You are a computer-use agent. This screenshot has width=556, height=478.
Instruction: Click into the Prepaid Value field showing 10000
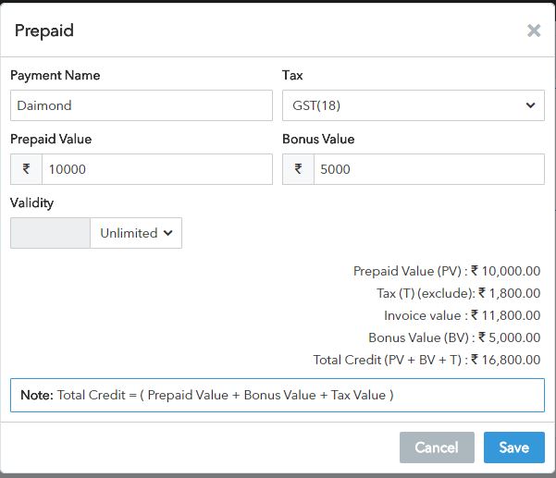click(x=157, y=169)
